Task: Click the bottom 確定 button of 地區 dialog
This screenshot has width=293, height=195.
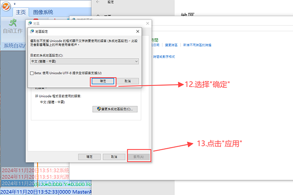Action: (x=89, y=157)
